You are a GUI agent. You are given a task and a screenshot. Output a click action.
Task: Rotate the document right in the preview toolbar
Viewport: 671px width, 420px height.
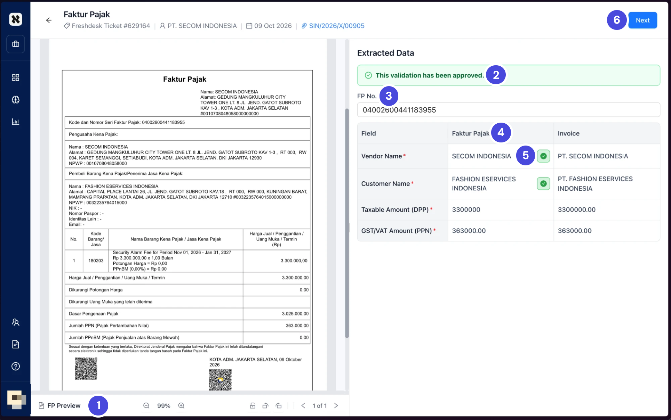279,405
